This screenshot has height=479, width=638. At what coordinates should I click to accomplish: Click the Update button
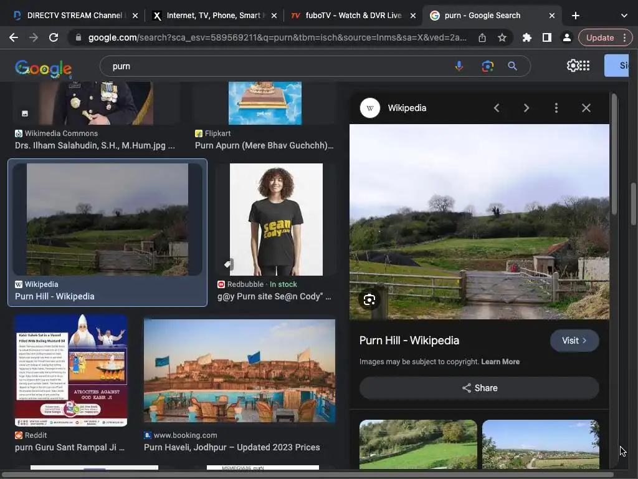tap(600, 37)
